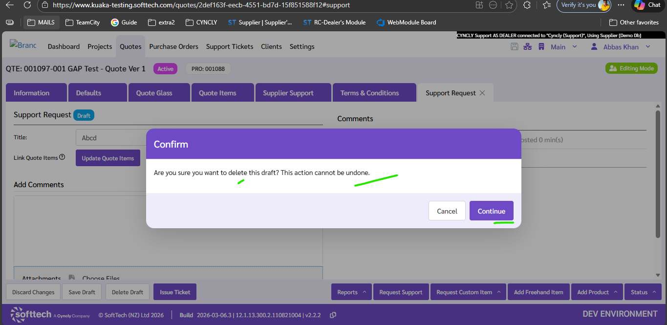Click the network hierarchy icon in header
This screenshot has height=325, width=667.
527,46
